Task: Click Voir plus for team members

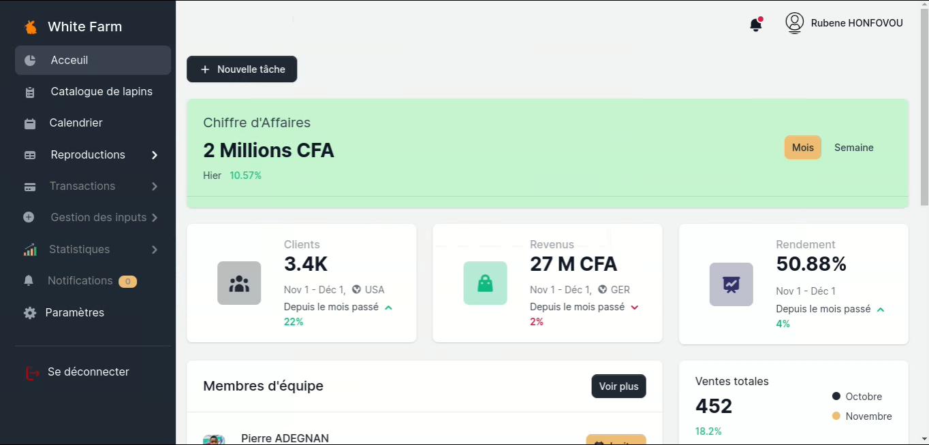Action: coord(618,386)
